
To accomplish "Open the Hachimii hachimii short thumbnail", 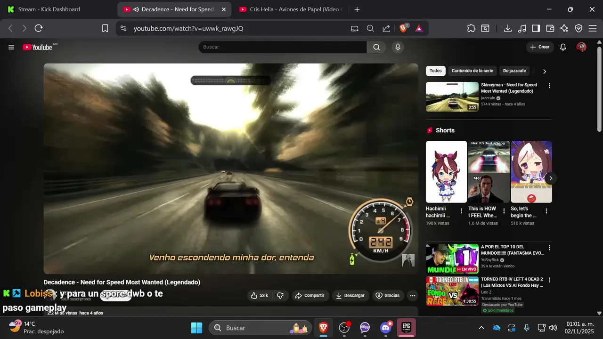I will (446, 172).
